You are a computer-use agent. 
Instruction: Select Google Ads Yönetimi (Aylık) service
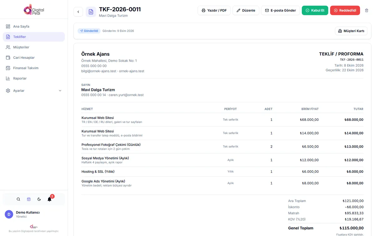(103, 181)
